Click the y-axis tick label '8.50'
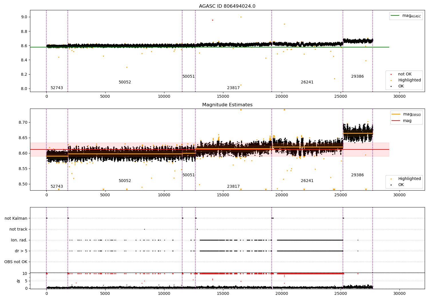Screen dimensions: 429x300 point(23,184)
